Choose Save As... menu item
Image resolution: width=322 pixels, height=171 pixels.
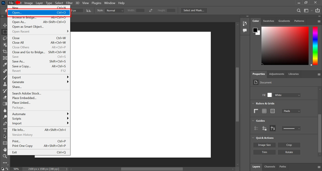coord(39,61)
